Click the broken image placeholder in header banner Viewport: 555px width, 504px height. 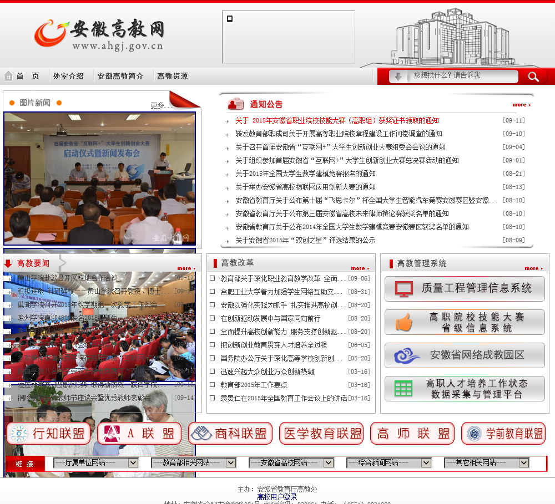pyautogui.click(x=230, y=19)
